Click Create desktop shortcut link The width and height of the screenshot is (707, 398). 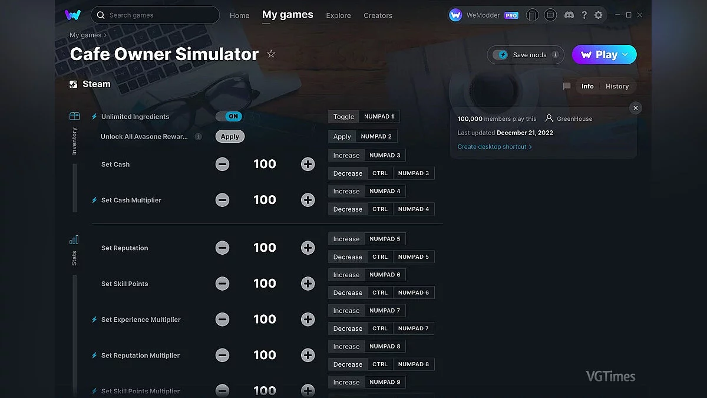click(x=495, y=147)
